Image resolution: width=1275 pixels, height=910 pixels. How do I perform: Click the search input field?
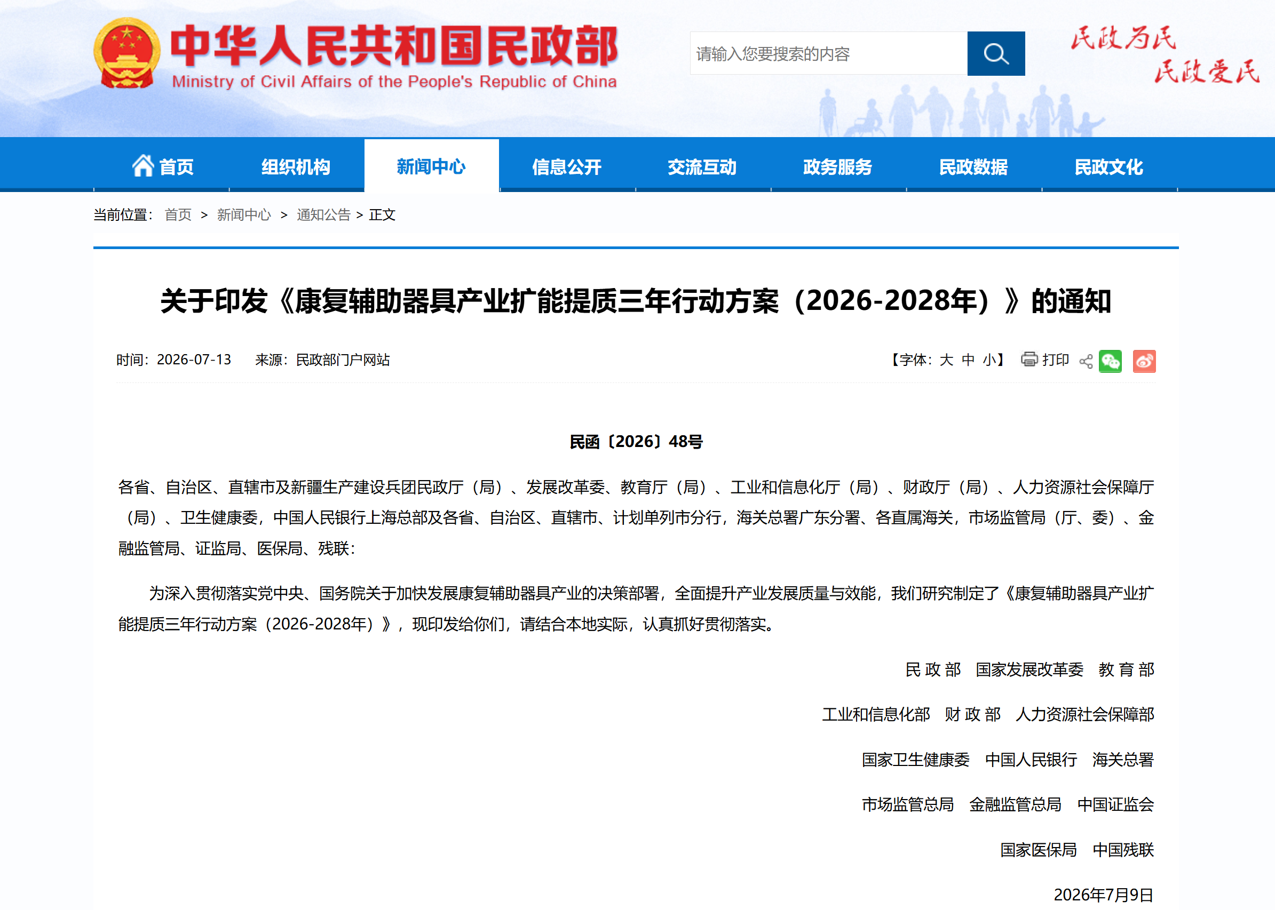pyautogui.click(x=829, y=53)
